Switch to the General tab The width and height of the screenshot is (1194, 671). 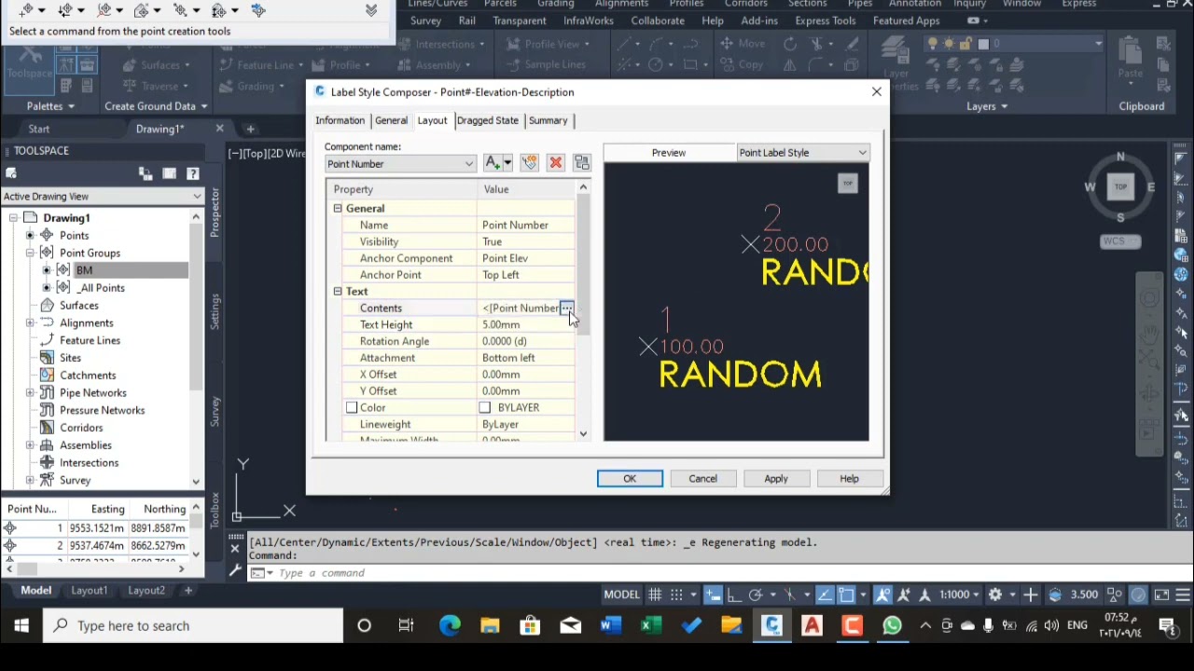(391, 120)
